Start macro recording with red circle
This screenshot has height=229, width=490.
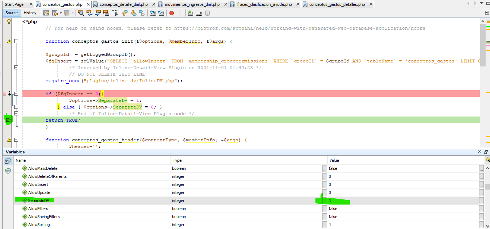click(x=171, y=13)
